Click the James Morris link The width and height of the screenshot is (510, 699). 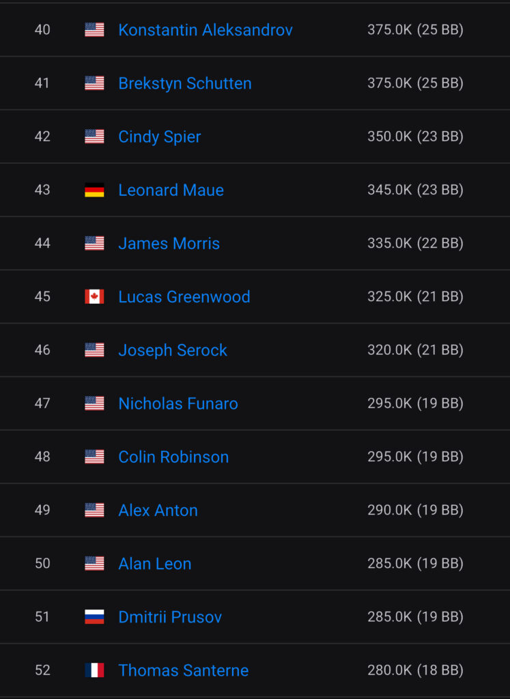tap(169, 243)
